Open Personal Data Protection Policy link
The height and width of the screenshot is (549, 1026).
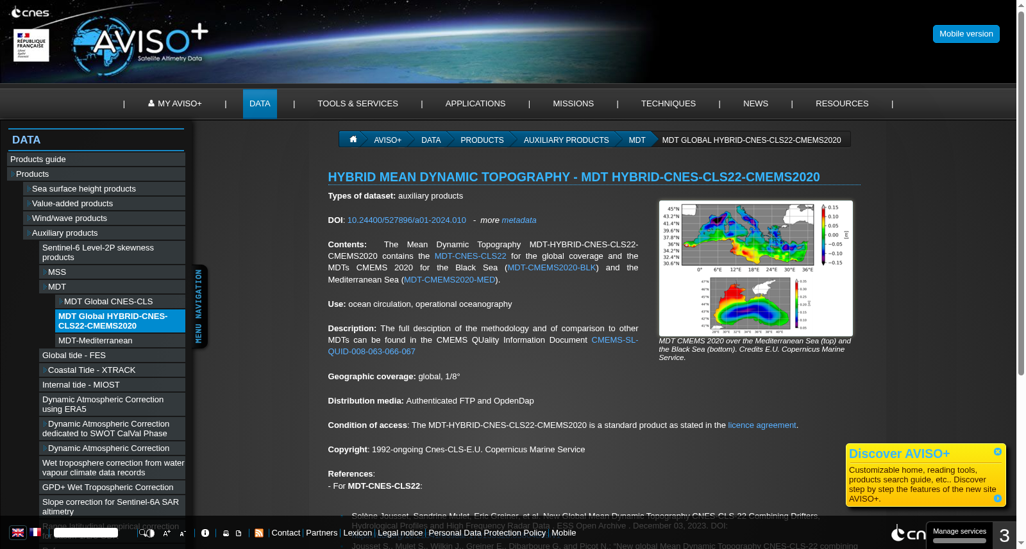tap(487, 532)
